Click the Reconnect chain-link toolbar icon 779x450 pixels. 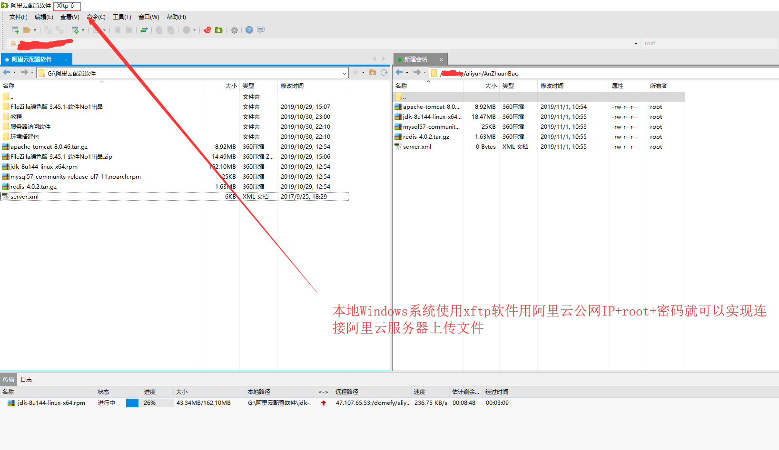click(59, 30)
